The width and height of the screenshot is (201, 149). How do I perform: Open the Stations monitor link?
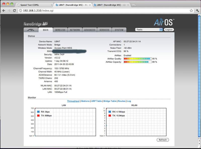[x=85, y=101]
